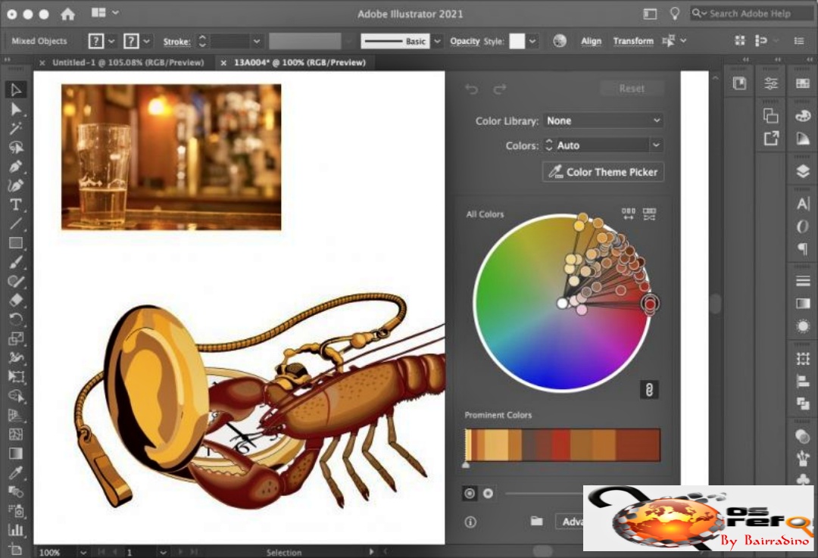Click the Color Theme Picker button
This screenshot has height=558, width=818.
pyautogui.click(x=603, y=172)
